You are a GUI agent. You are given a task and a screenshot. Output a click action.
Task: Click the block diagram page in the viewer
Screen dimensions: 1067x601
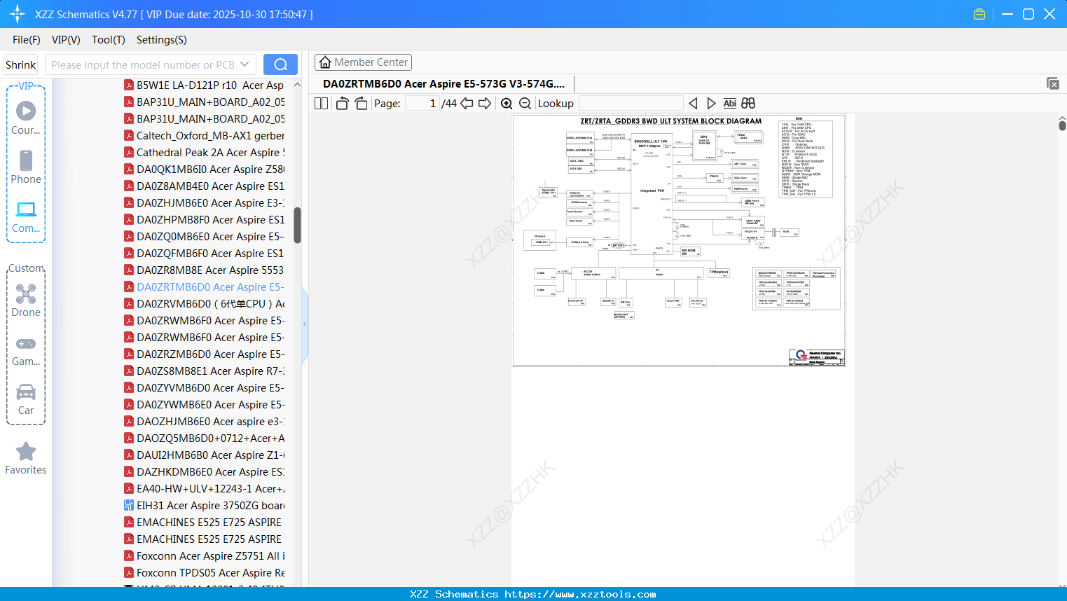[x=679, y=240]
